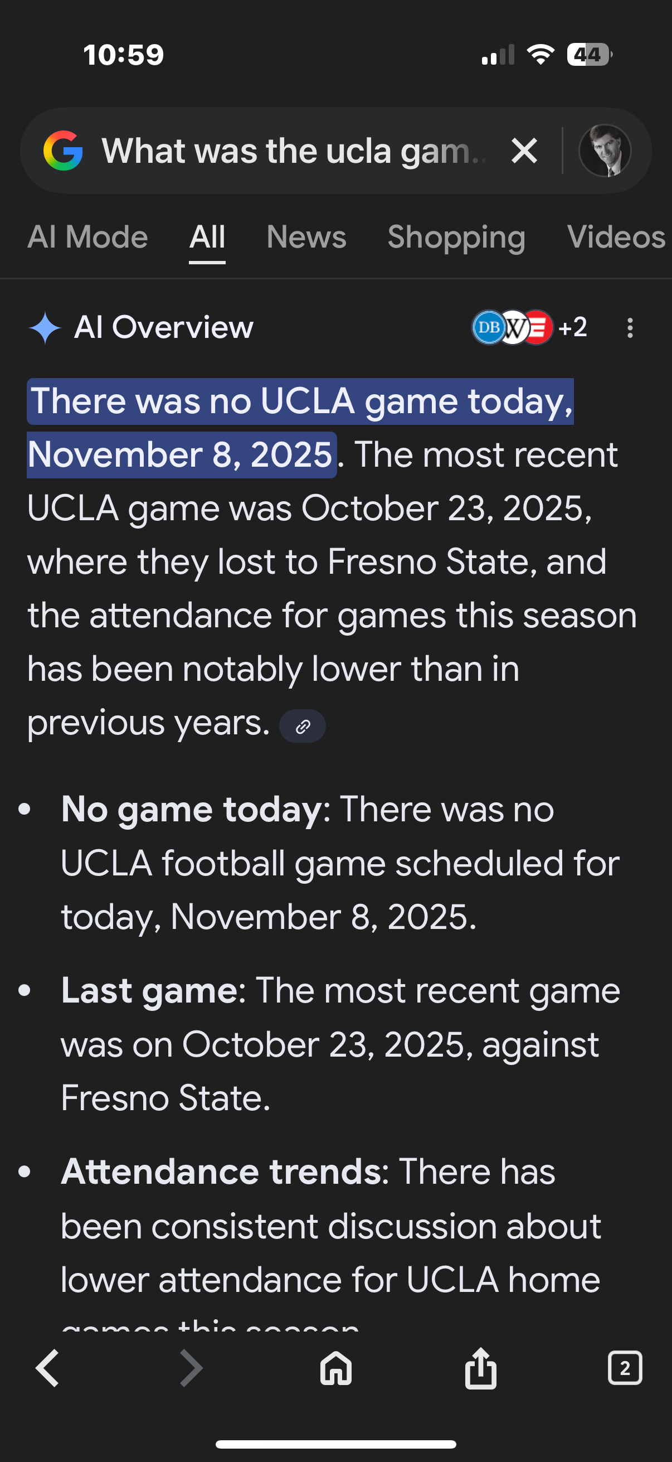The height and width of the screenshot is (1462, 672).
Task: Open AI Overview three-dot options menu
Action: [630, 327]
